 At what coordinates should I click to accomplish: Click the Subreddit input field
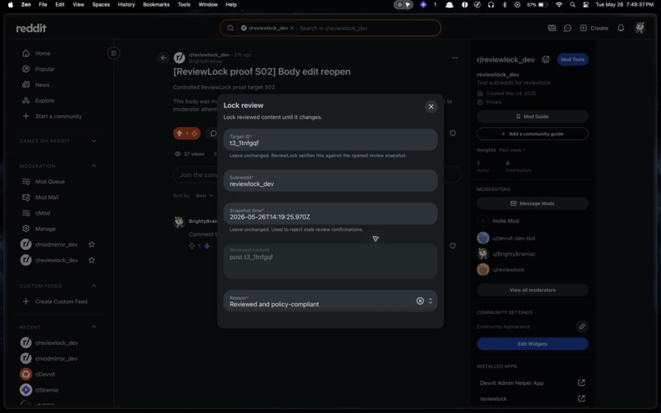coord(330,181)
